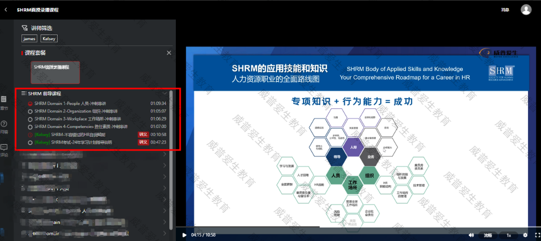Open Kelsey lesson 不容错过的HR自我赋能
The image size is (541, 241).
[x=70, y=134]
